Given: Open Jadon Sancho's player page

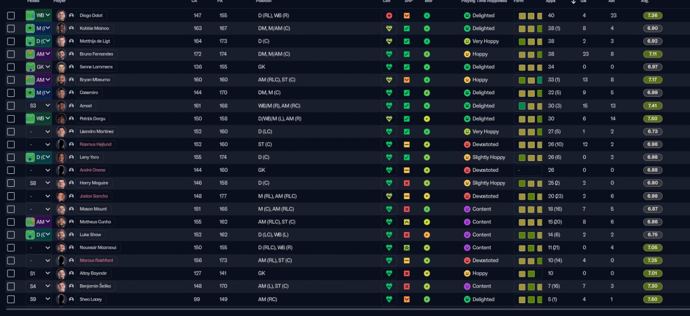Looking at the screenshot, I should (x=94, y=196).
